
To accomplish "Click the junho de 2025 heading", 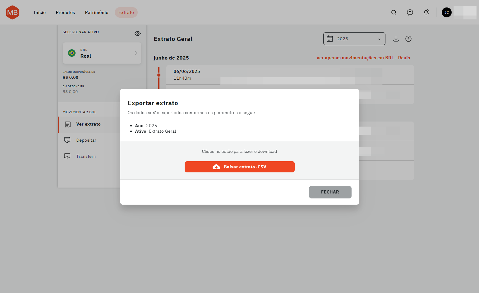I will (171, 58).
